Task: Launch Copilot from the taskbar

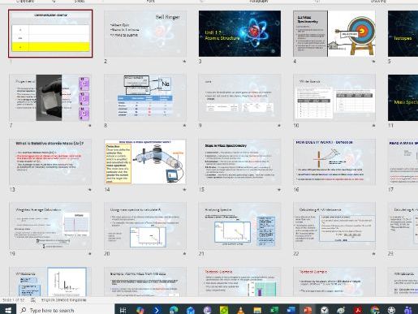Action: point(140,310)
